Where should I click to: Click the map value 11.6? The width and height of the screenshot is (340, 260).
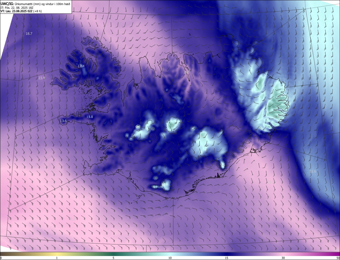click(313, 171)
